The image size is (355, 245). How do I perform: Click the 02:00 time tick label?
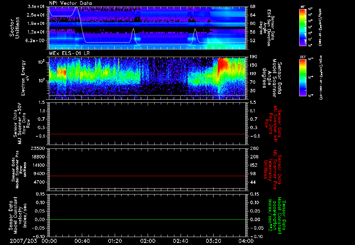click(148, 241)
